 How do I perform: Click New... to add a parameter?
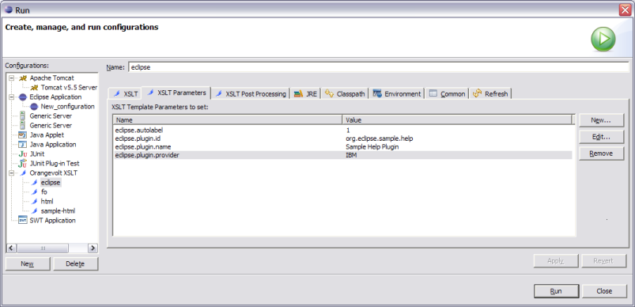click(601, 120)
